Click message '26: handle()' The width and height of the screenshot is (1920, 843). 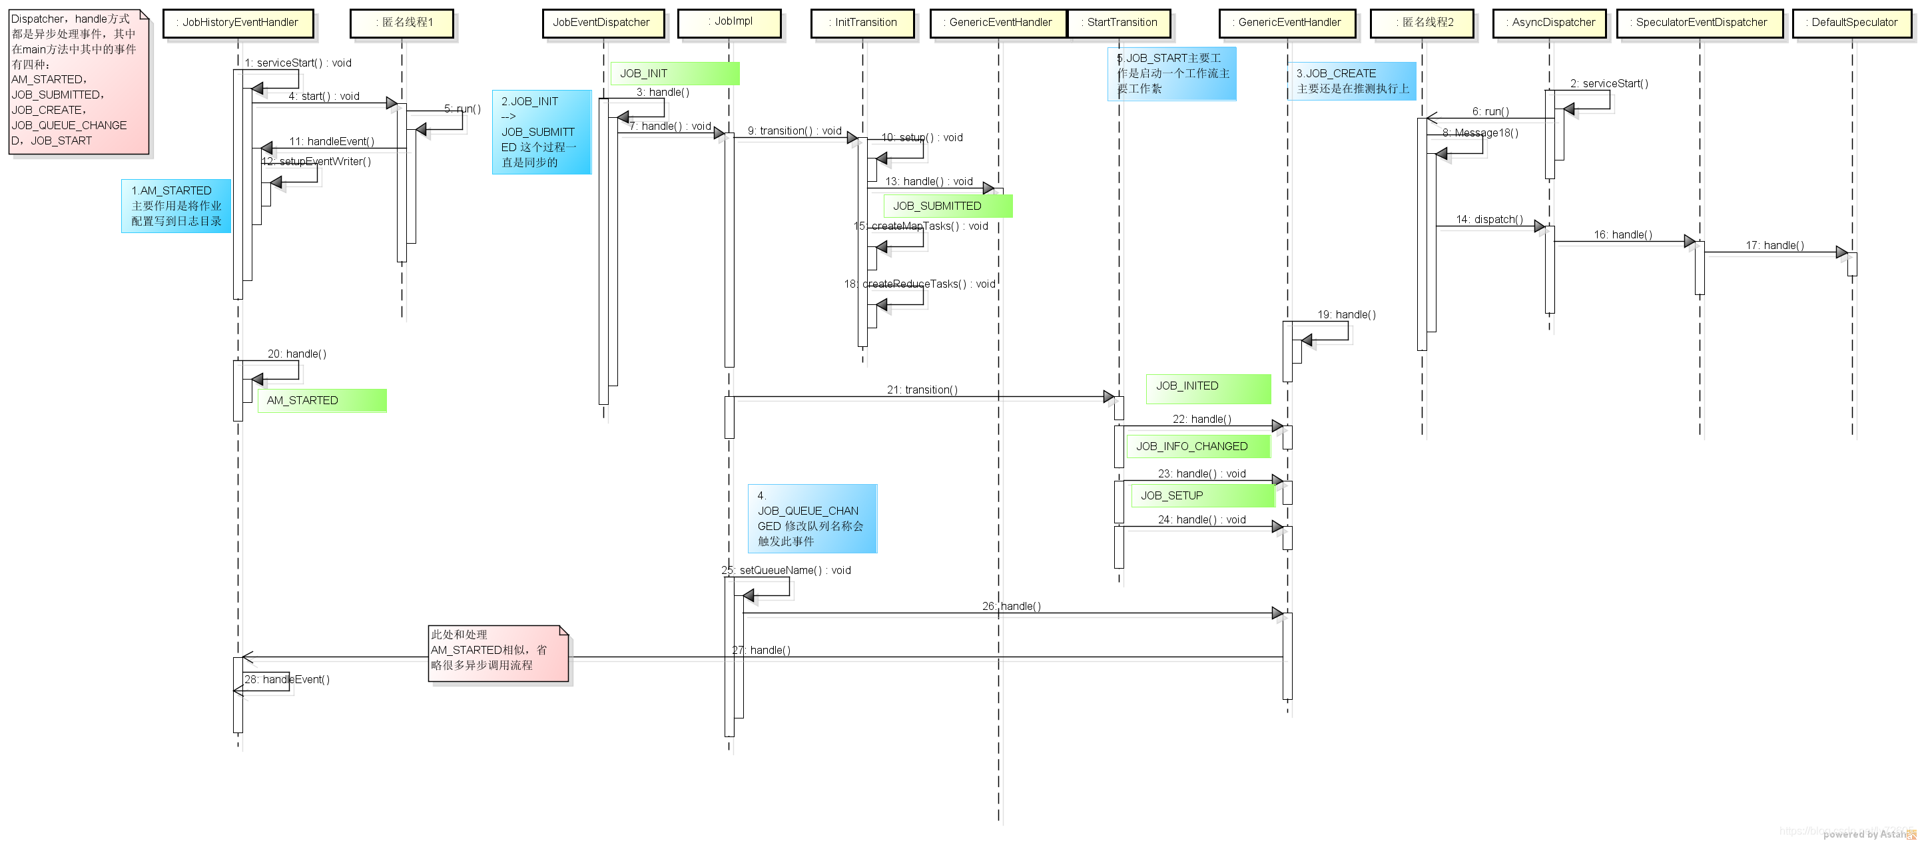point(1012,607)
